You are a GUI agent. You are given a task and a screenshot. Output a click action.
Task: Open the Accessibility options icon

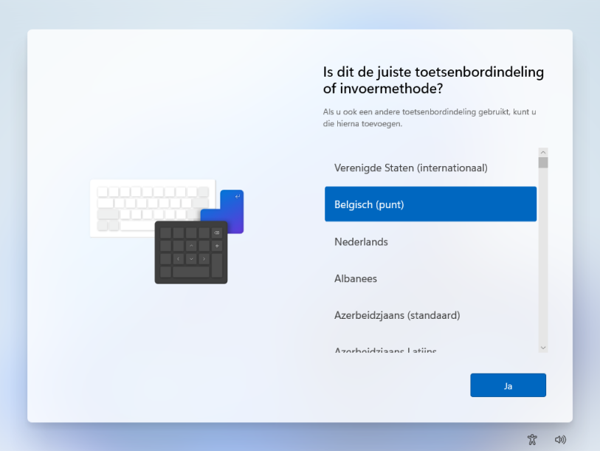click(x=532, y=439)
